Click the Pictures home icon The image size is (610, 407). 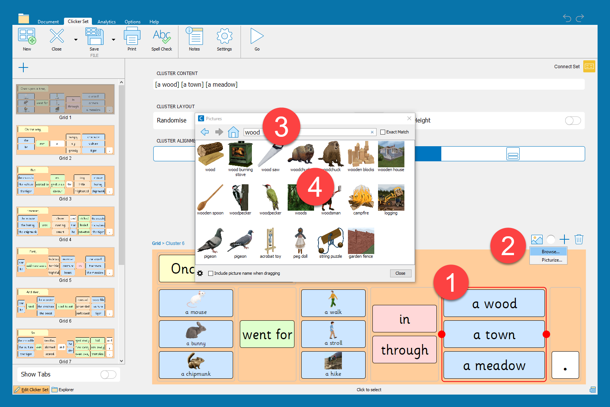pos(233,132)
